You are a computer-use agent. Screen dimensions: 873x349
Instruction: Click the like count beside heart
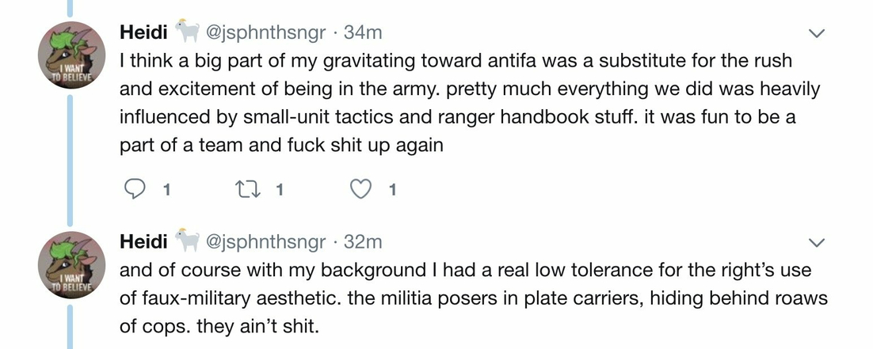click(392, 191)
